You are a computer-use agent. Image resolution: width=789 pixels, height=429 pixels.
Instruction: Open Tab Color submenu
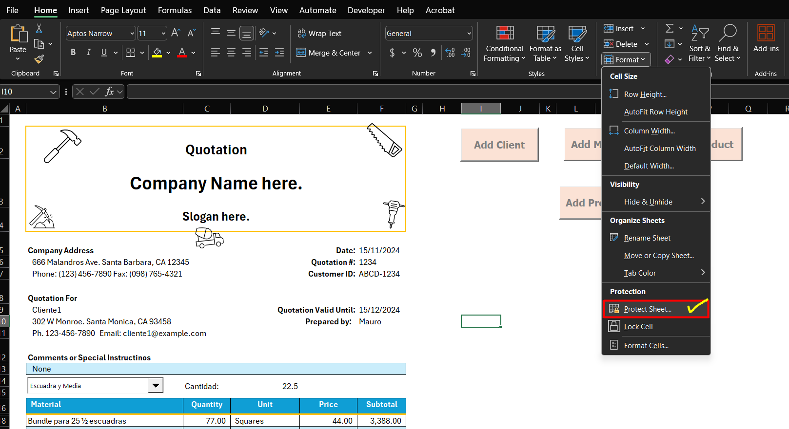pos(655,273)
